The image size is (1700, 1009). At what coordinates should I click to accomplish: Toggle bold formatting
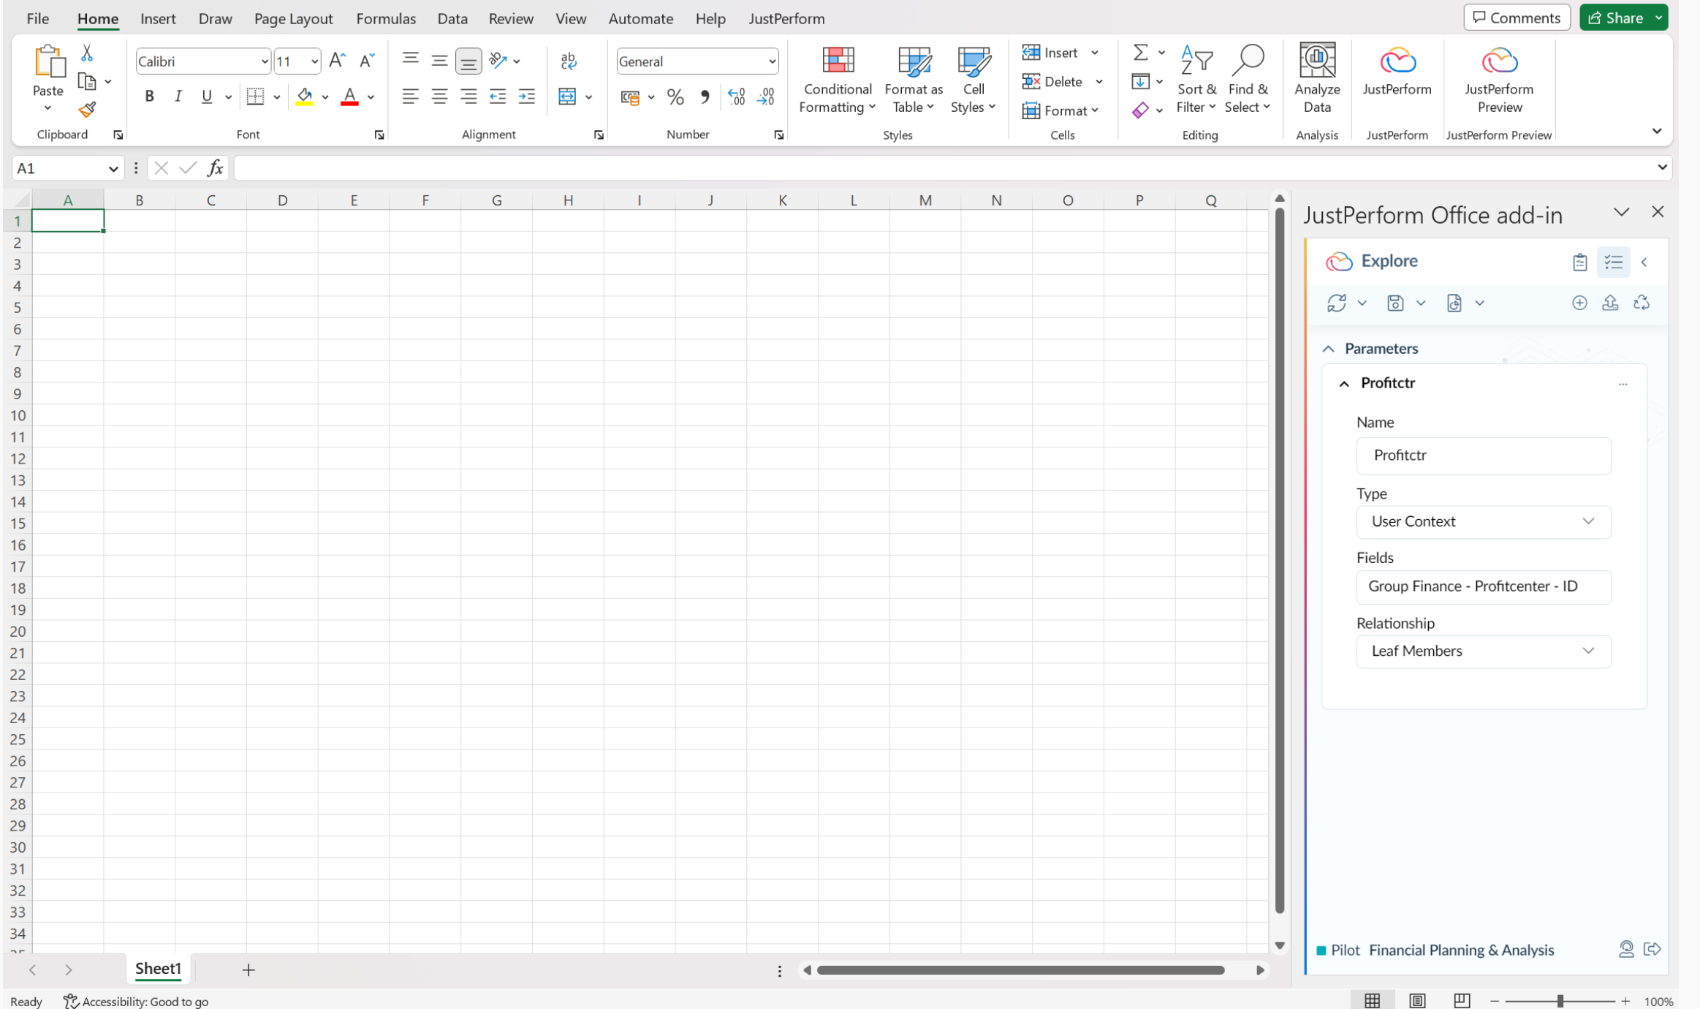[149, 96]
